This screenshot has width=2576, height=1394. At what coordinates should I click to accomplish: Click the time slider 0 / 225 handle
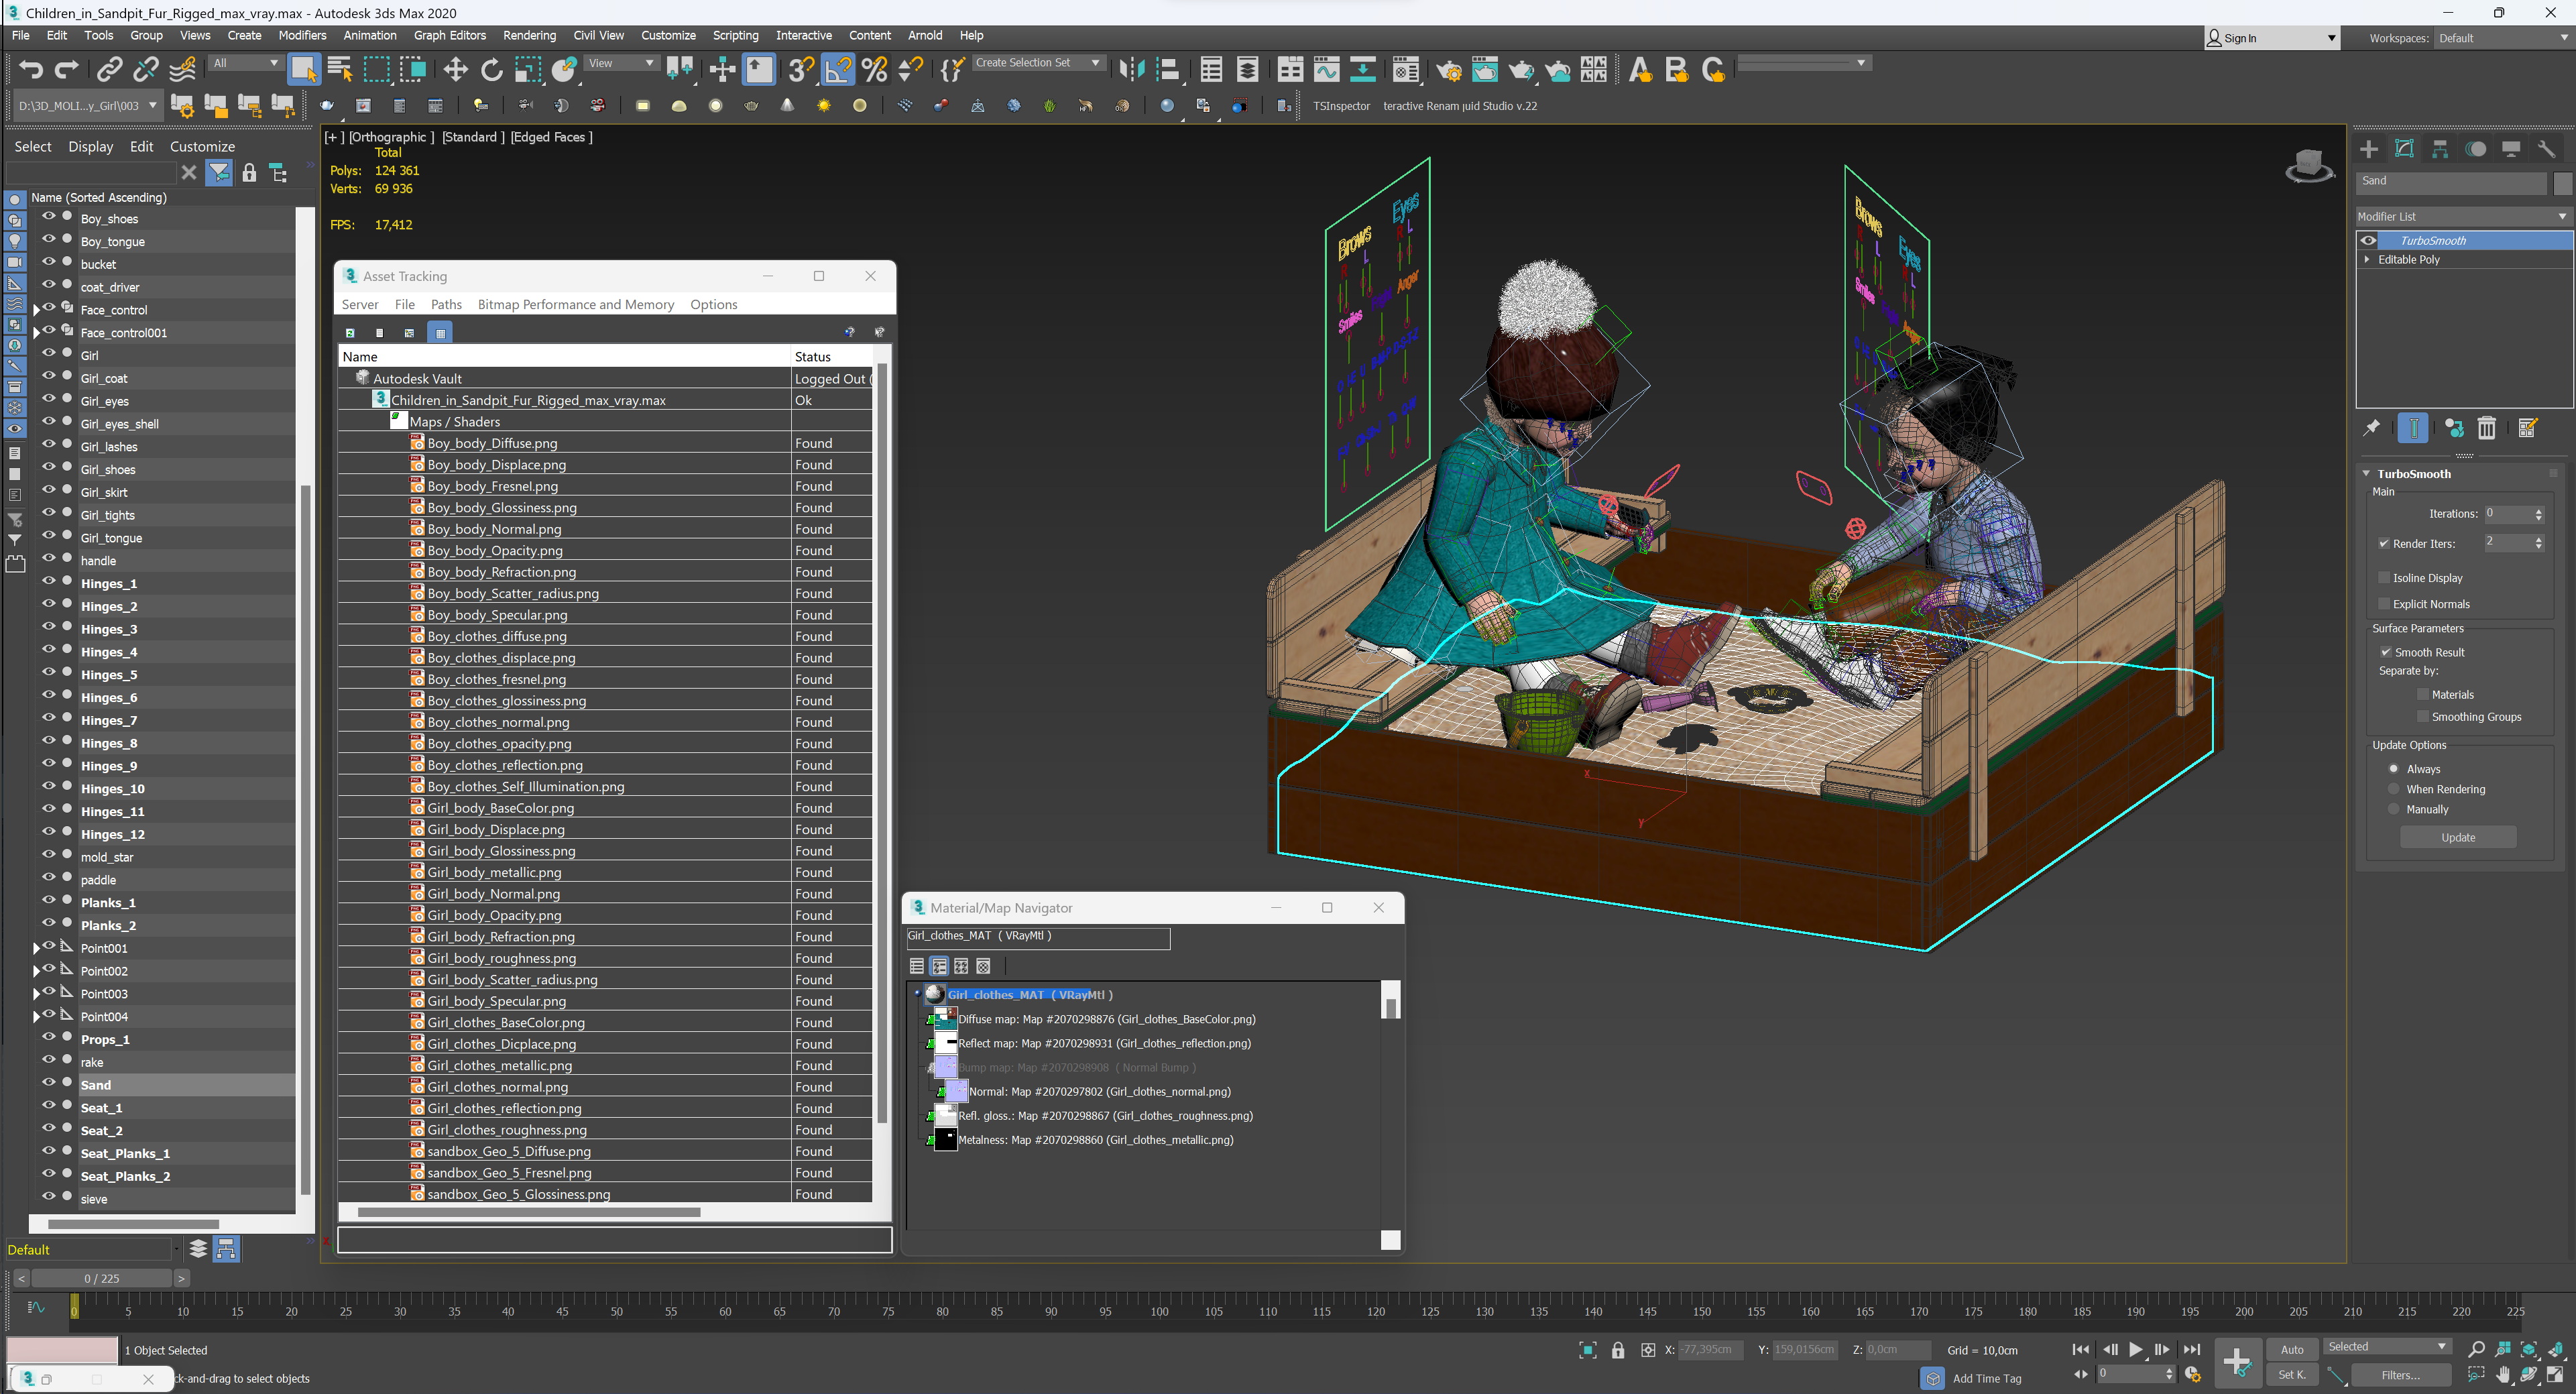102,1278
